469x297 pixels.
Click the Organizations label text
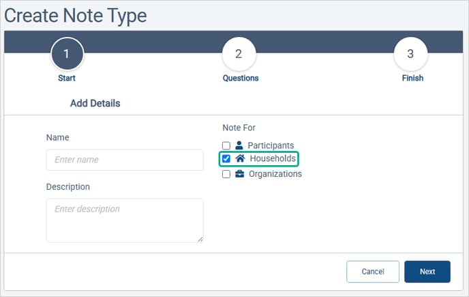pos(275,174)
